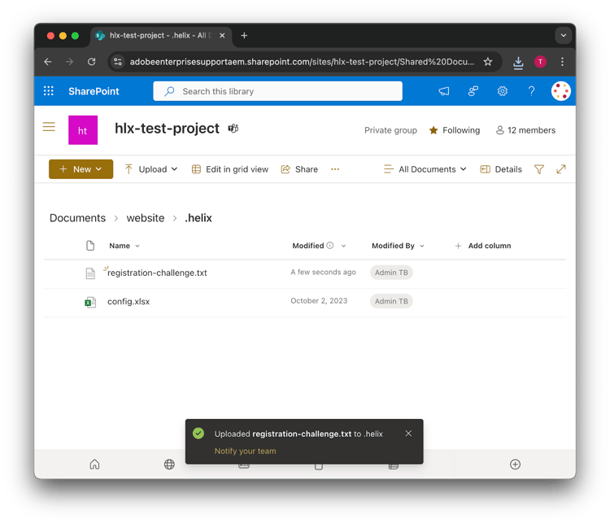This screenshot has width=610, height=524.
Task: Open the New dropdown button
Action: click(x=81, y=169)
